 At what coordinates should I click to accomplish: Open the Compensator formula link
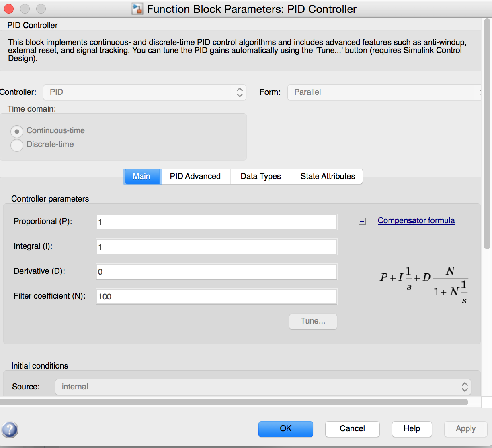416,220
